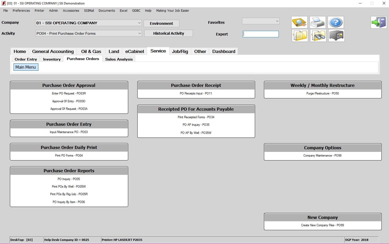
Task: Click the Environment button
Action: [x=161, y=23]
